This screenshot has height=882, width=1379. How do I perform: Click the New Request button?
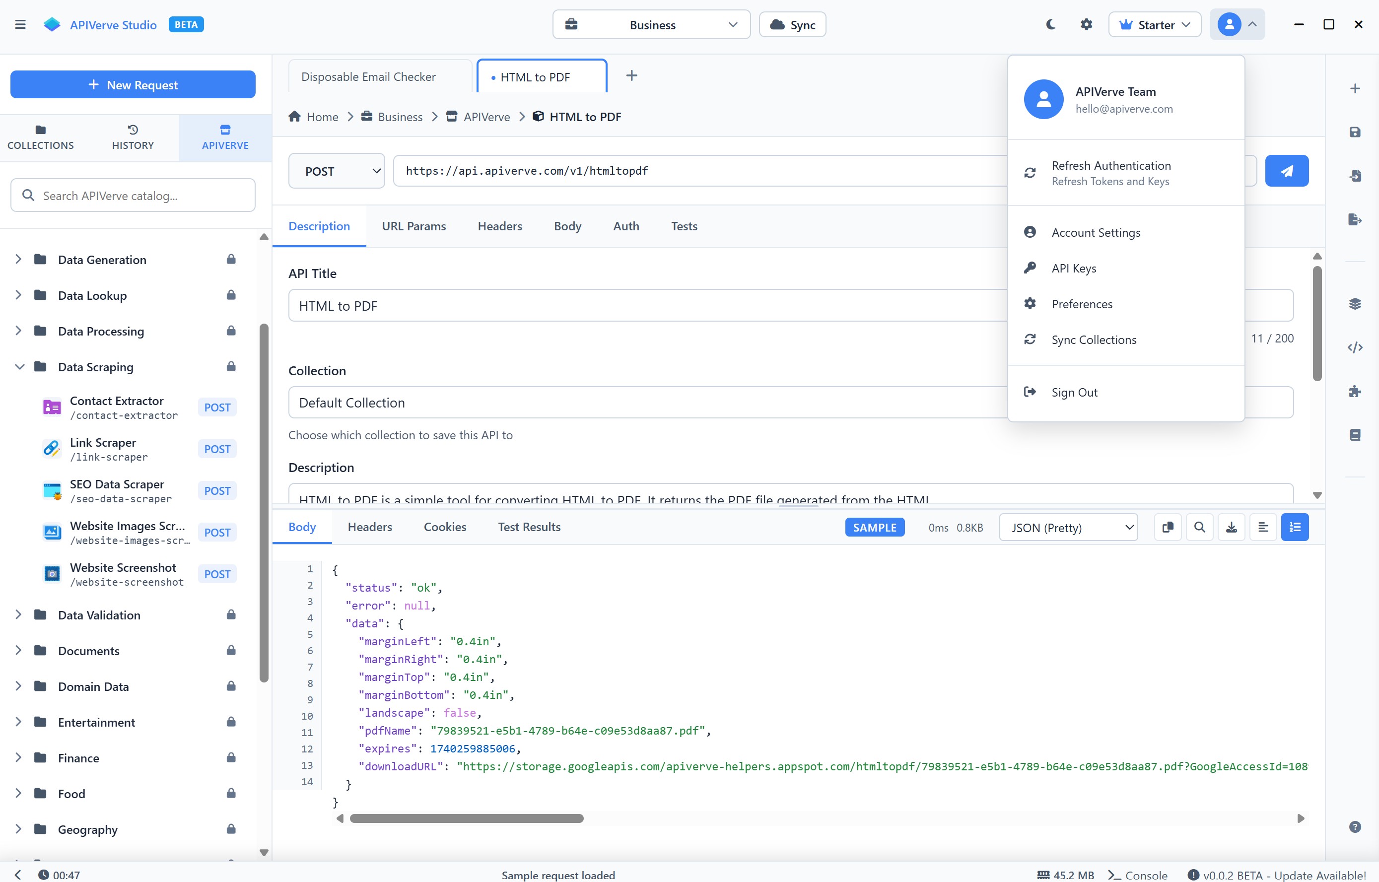point(133,85)
